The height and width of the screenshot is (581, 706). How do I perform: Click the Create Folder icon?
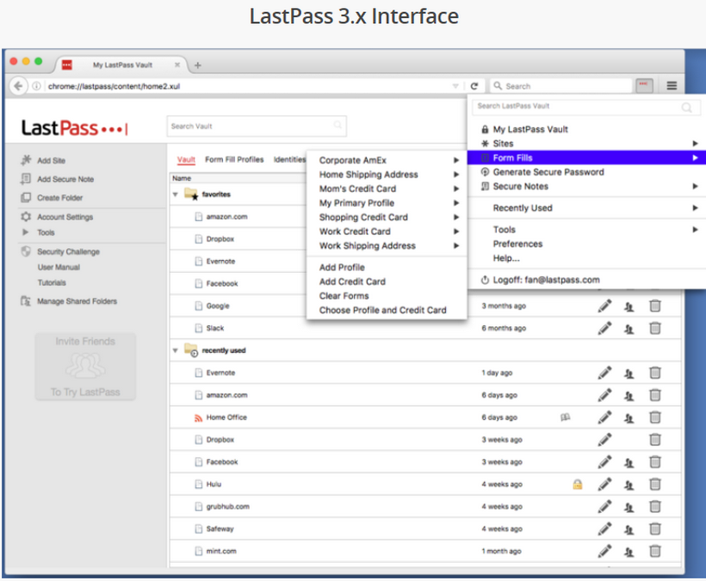point(25,198)
